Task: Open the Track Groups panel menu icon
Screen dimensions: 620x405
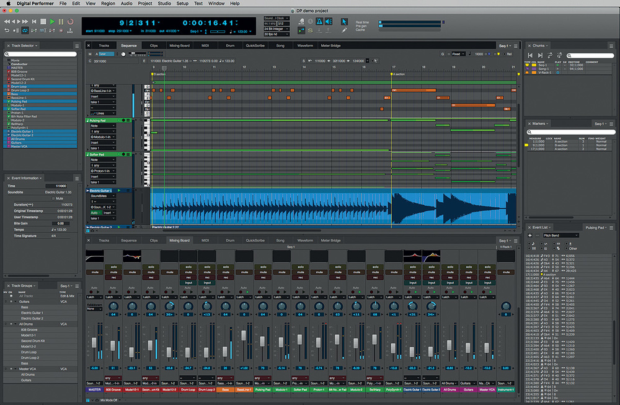Action: [77, 286]
